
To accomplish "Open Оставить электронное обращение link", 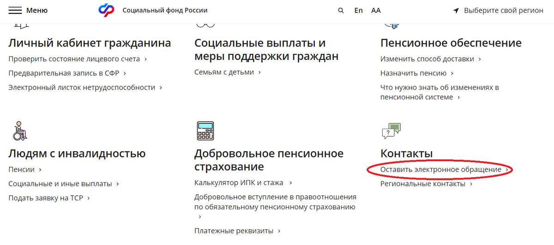I will pyautogui.click(x=441, y=169).
